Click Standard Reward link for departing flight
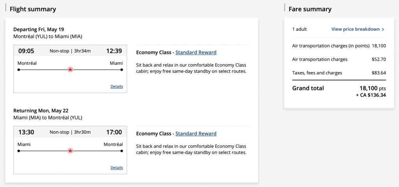Image resolution: width=399 pixels, height=187 pixels. point(196,52)
